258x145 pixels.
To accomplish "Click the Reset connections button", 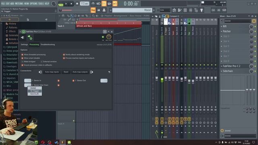I will 66,72.
